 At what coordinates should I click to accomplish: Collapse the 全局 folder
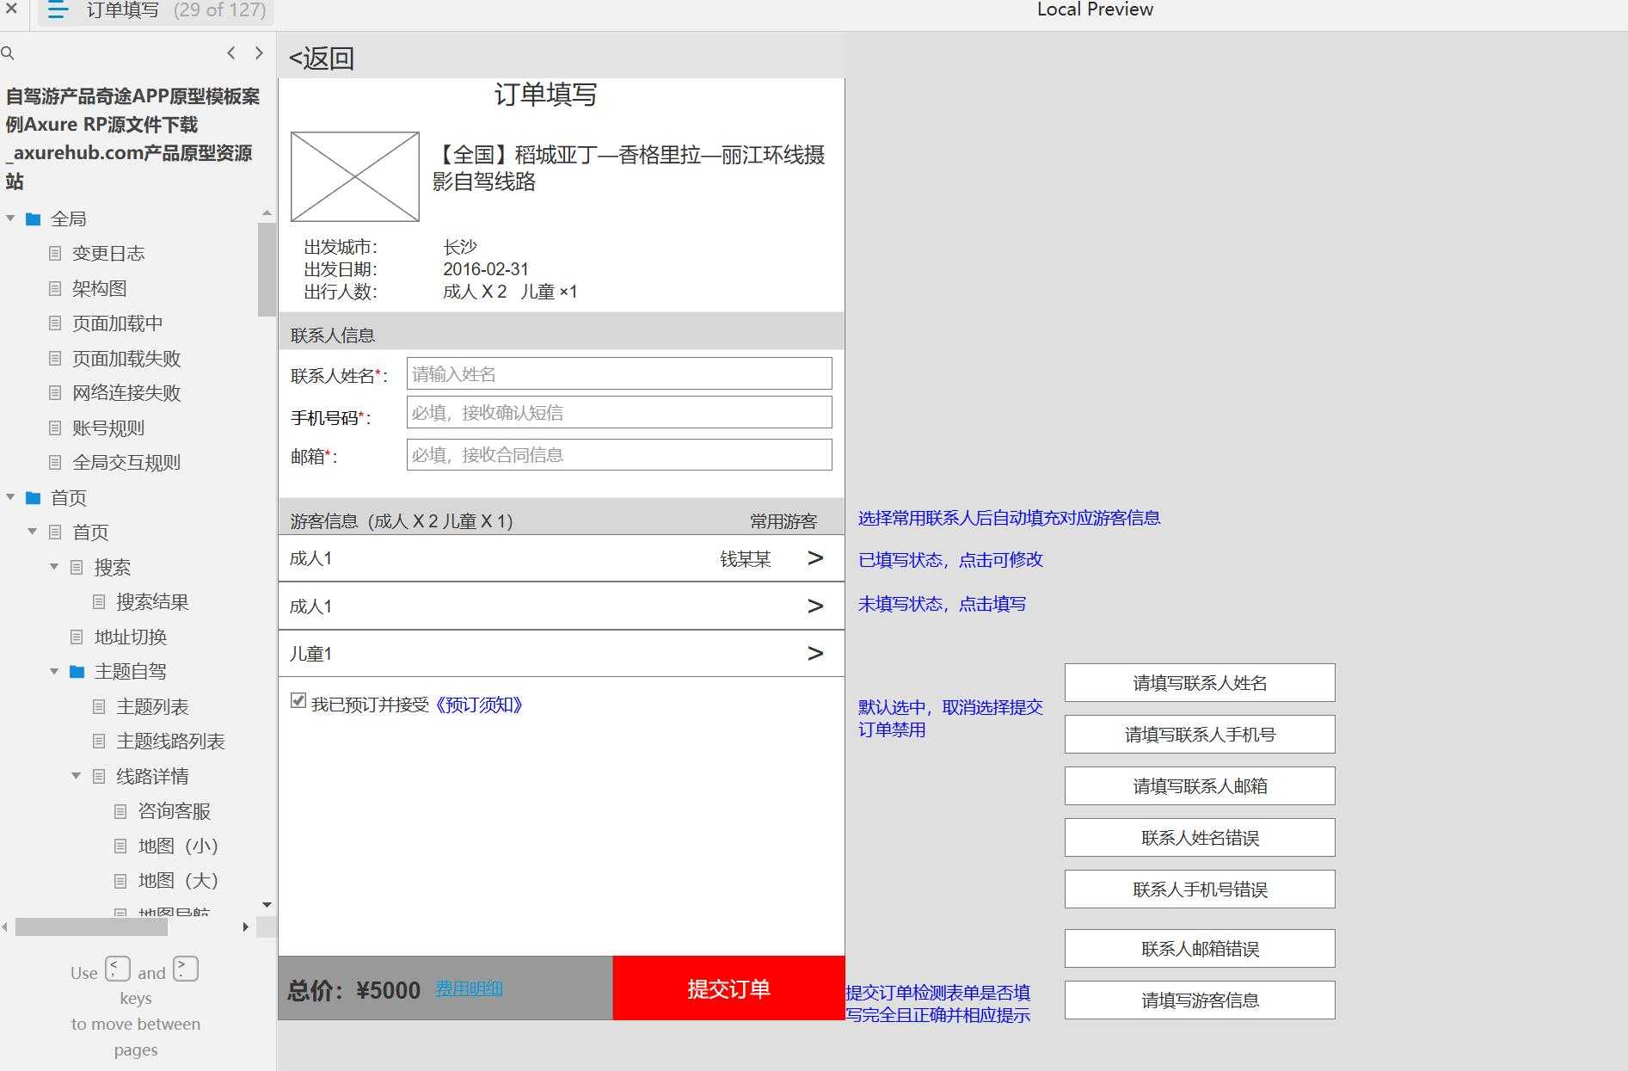pyautogui.click(x=10, y=219)
